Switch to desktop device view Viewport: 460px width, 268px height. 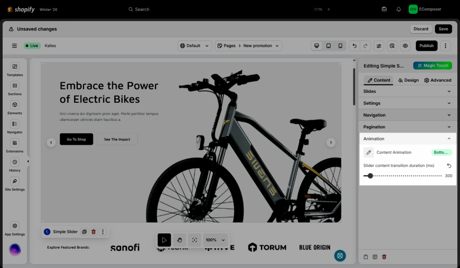(317, 46)
